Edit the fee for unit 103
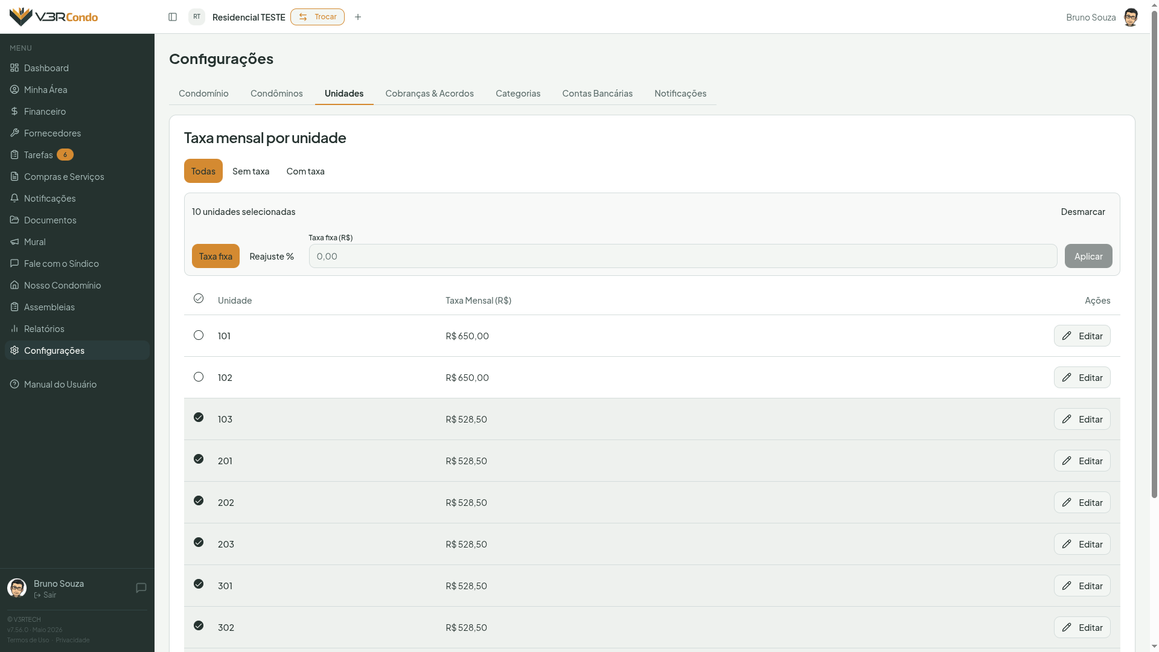 1082,419
